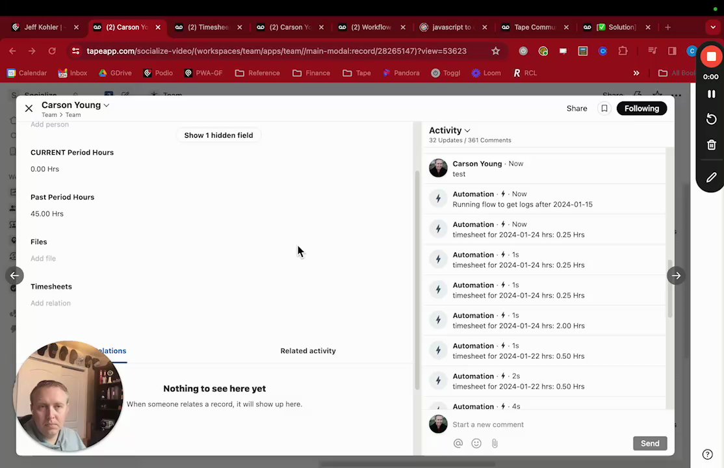Bookmark this page with the star icon
Image resolution: width=724 pixels, height=468 pixels.
[495, 51]
